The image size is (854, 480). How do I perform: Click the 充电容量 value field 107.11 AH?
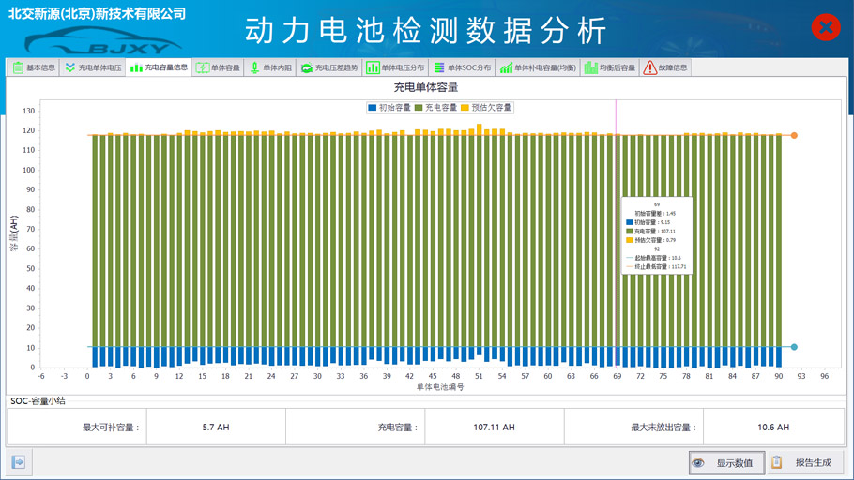pyautogui.click(x=494, y=427)
